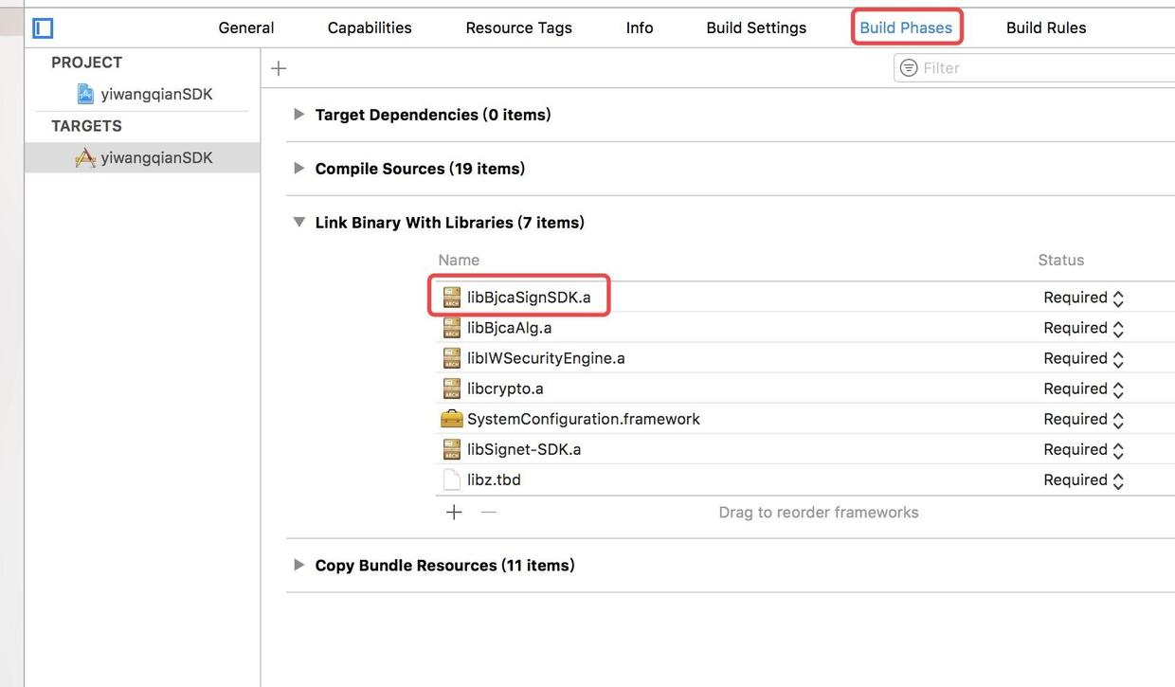
Task: Collapse Link Binary With Libraries section
Action: coord(299,223)
